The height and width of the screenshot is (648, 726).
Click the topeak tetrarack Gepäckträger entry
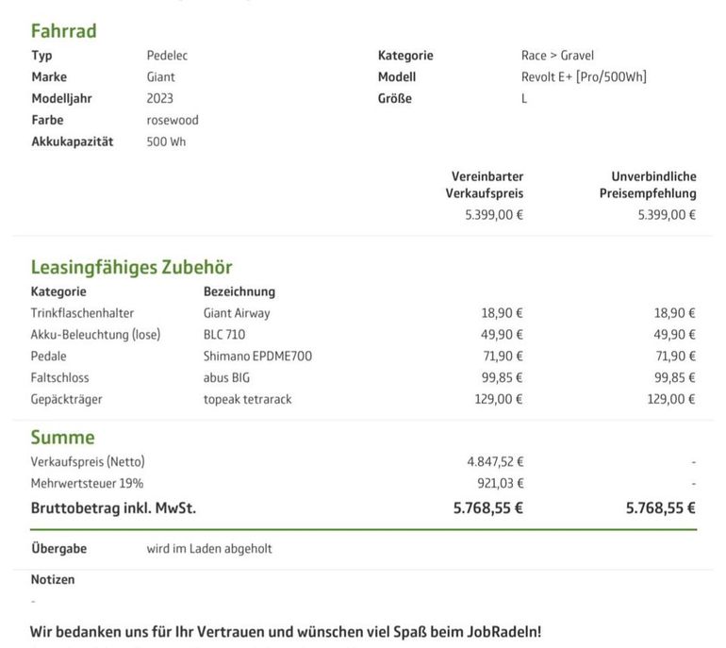pyautogui.click(x=247, y=399)
